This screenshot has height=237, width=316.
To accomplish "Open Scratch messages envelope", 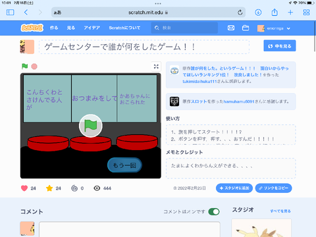I will (x=231, y=28).
